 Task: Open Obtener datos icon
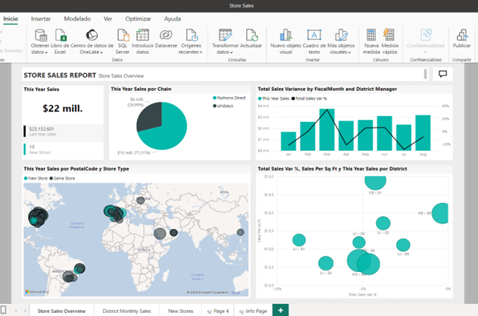click(41, 35)
